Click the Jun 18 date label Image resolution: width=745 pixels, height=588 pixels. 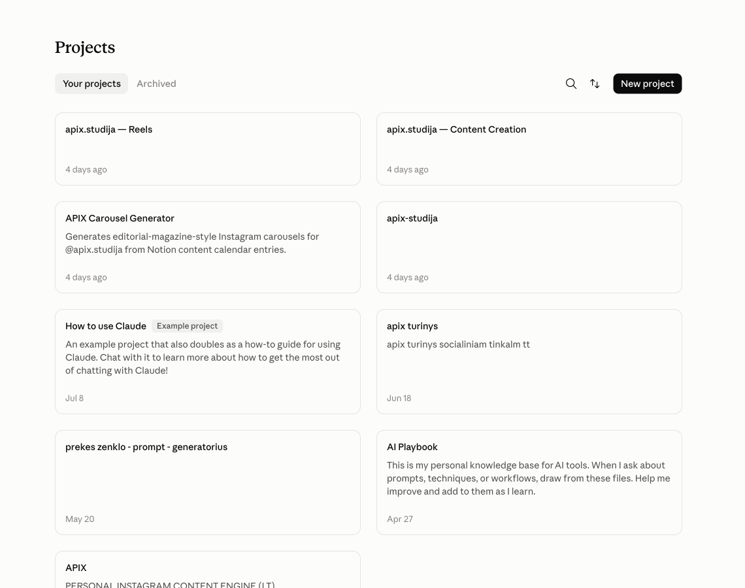click(399, 398)
